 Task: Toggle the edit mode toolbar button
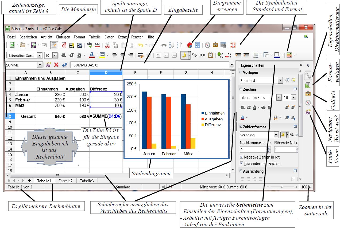[x=54, y=45]
